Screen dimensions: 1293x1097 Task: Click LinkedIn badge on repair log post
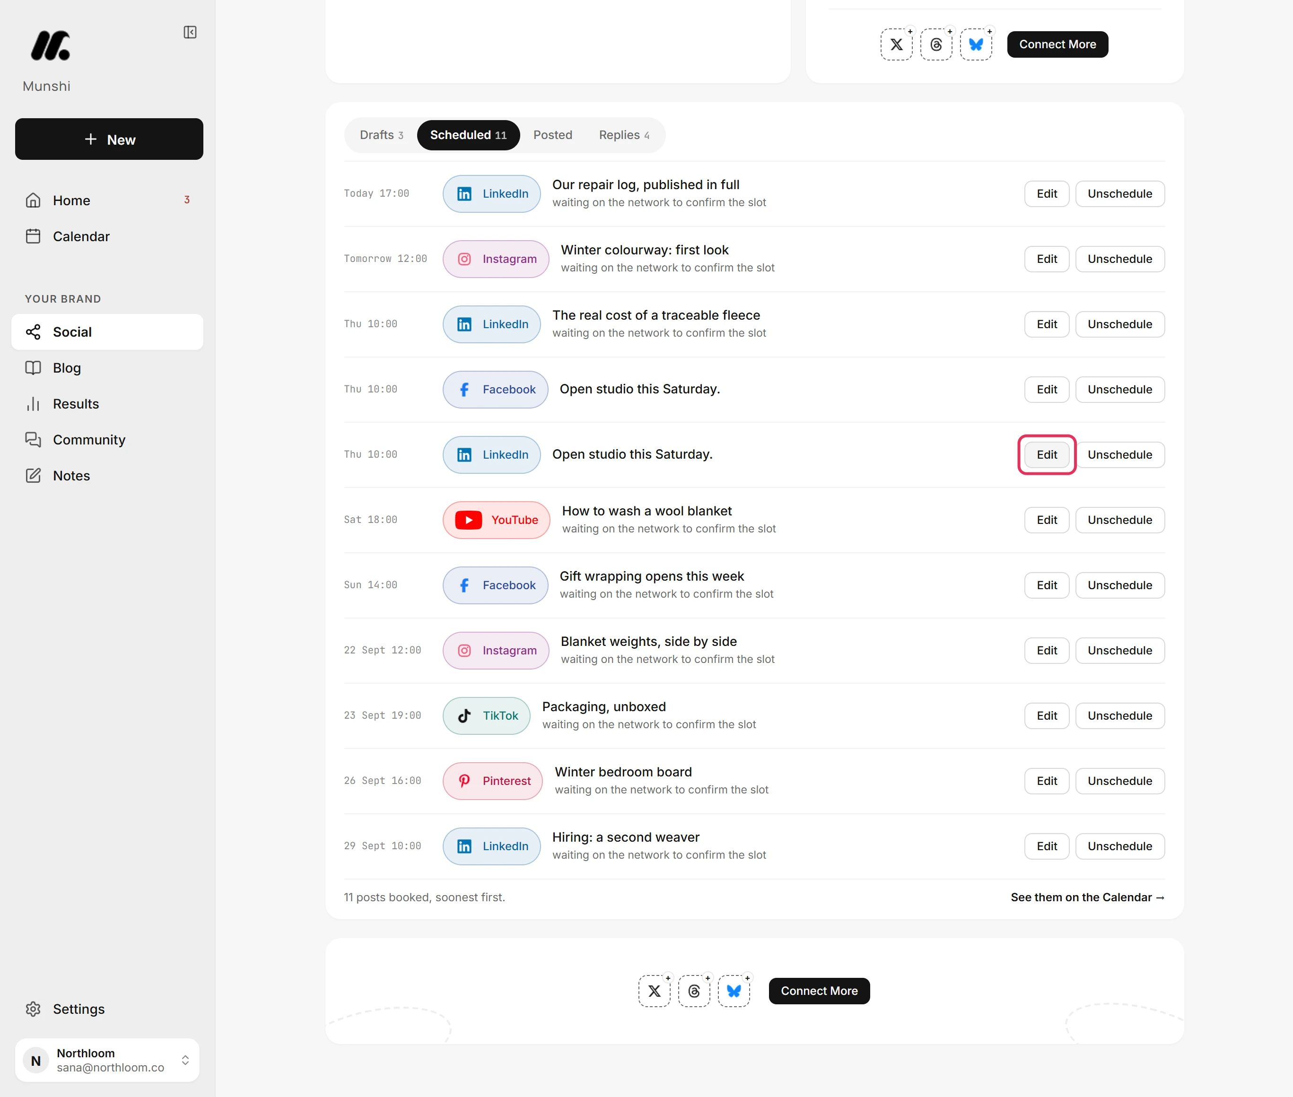491,194
